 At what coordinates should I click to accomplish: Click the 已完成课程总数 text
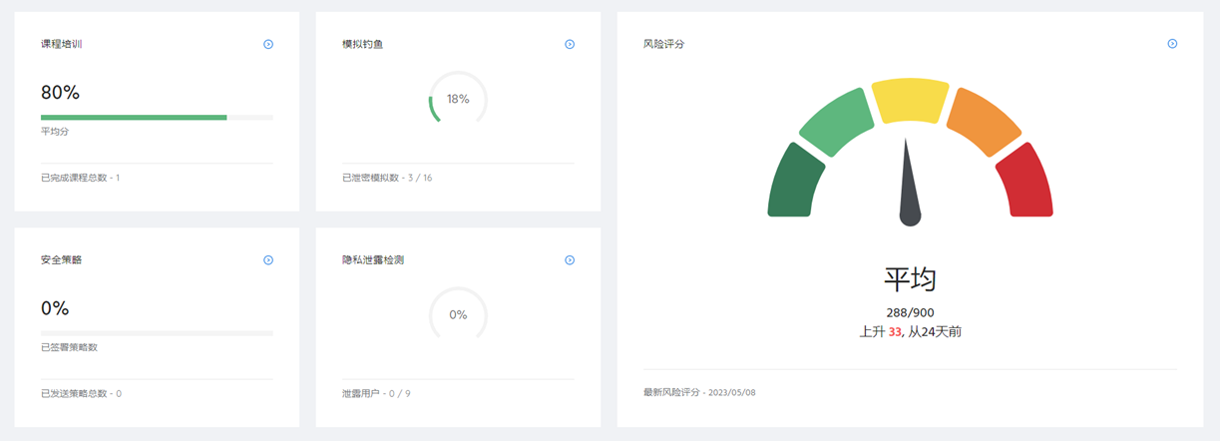(80, 178)
